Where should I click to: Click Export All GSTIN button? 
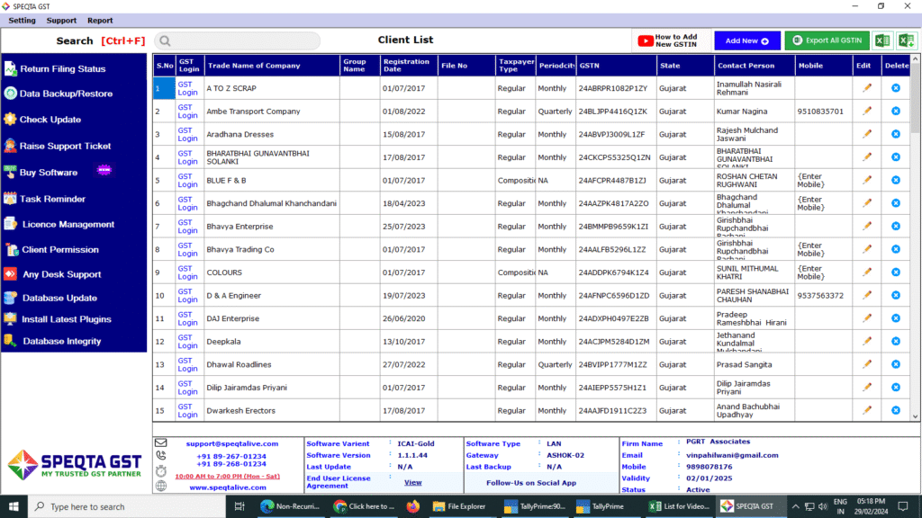[827, 40]
